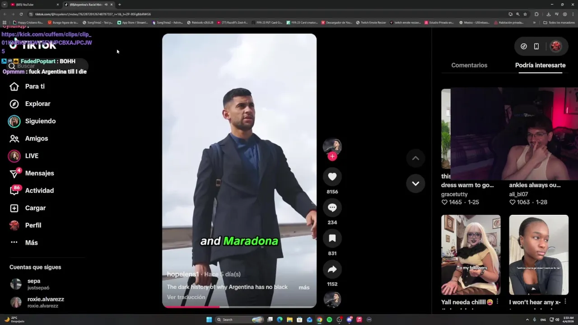The image size is (578, 325).
Task: Go to the previous video with up arrow
Action: [x=415, y=158]
